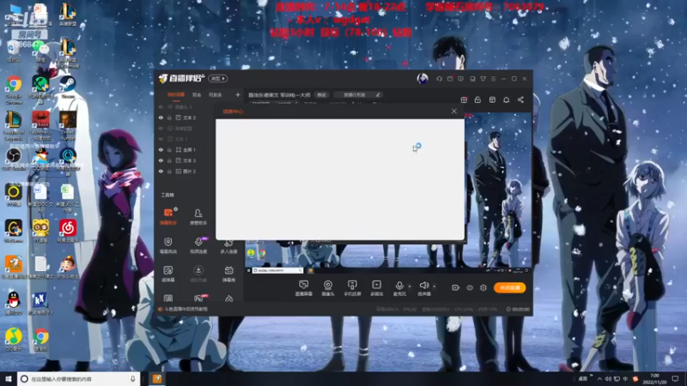Open the shield-shaped tool in the toolbox
This screenshot has width=687, height=386.
(x=168, y=245)
